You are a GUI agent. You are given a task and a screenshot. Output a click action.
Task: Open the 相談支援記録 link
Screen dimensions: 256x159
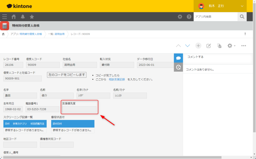point(117,79)
